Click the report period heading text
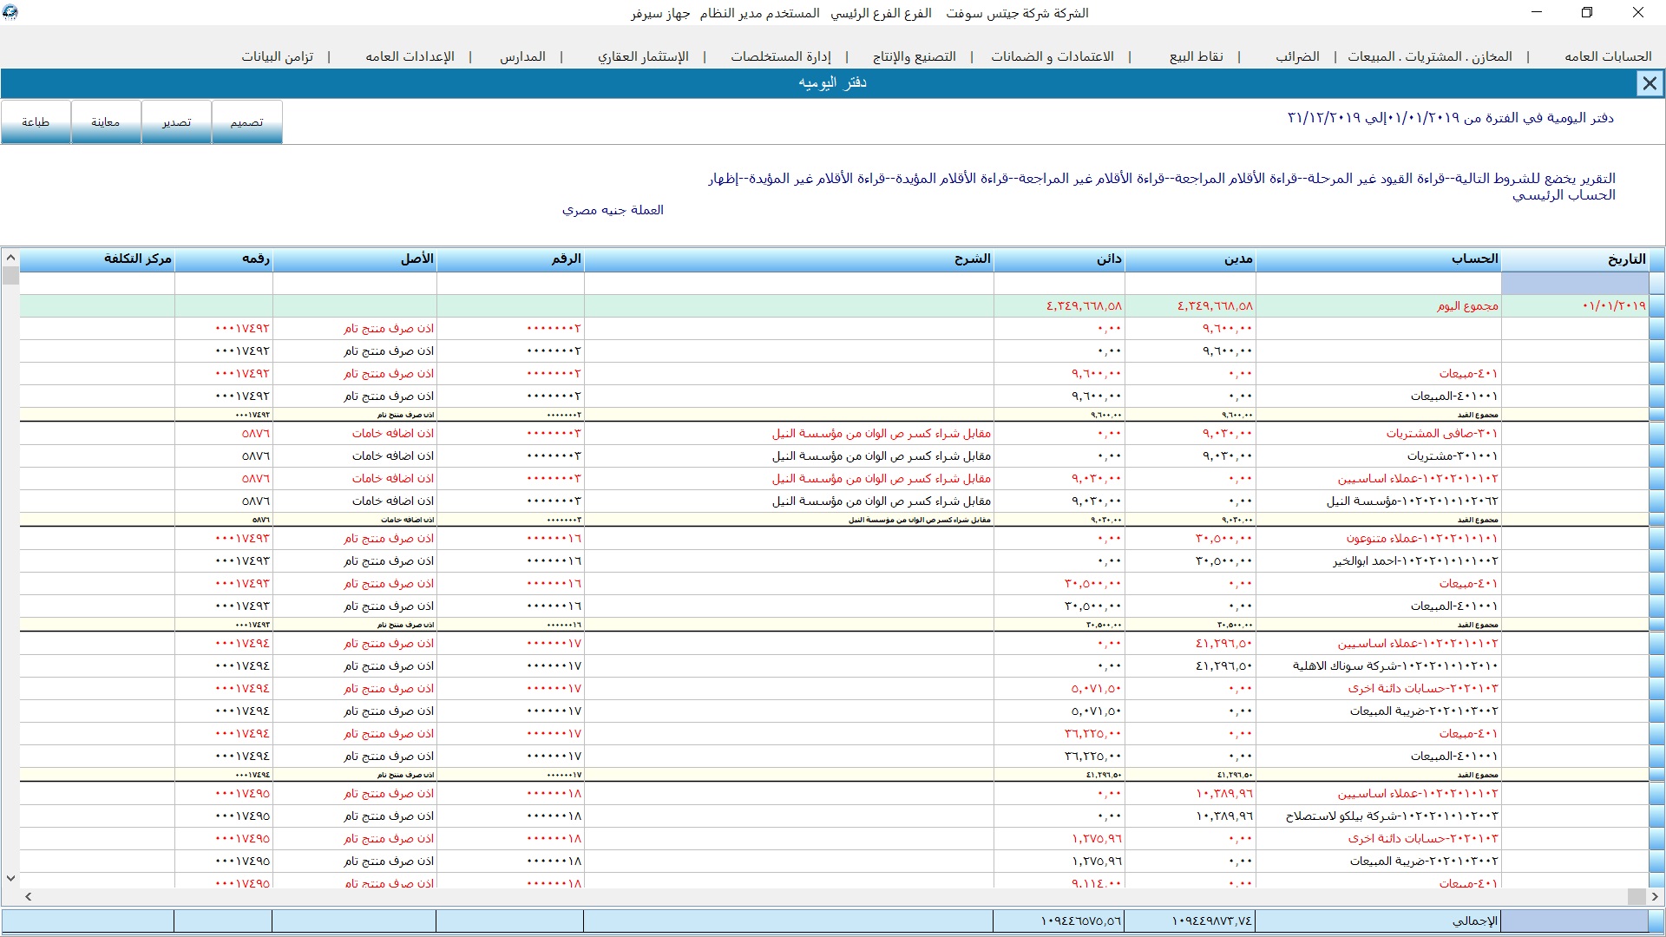 (1451, 118)
